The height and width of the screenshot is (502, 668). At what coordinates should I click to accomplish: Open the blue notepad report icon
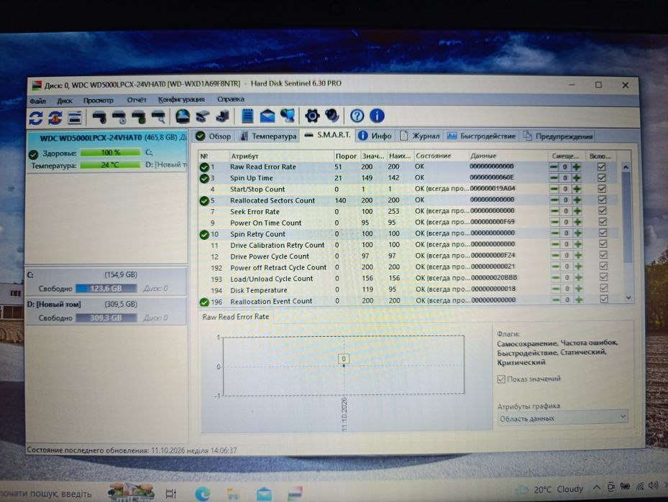click(247, 116)
